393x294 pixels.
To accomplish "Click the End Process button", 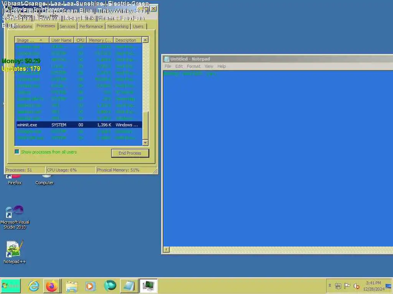I will click(x=130, y=153).
